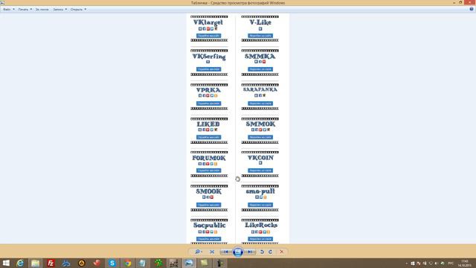Expand the Запись dropdown menu
This screenshot has height=268, width=476.
point(59,10)
